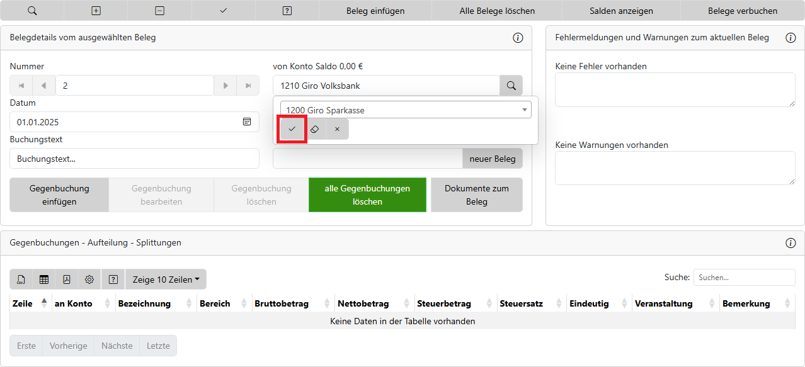This screenshot has width=805, height=367.
Task: Export table as PDF document
Action: pyautogui.click(x=67, y=279)
